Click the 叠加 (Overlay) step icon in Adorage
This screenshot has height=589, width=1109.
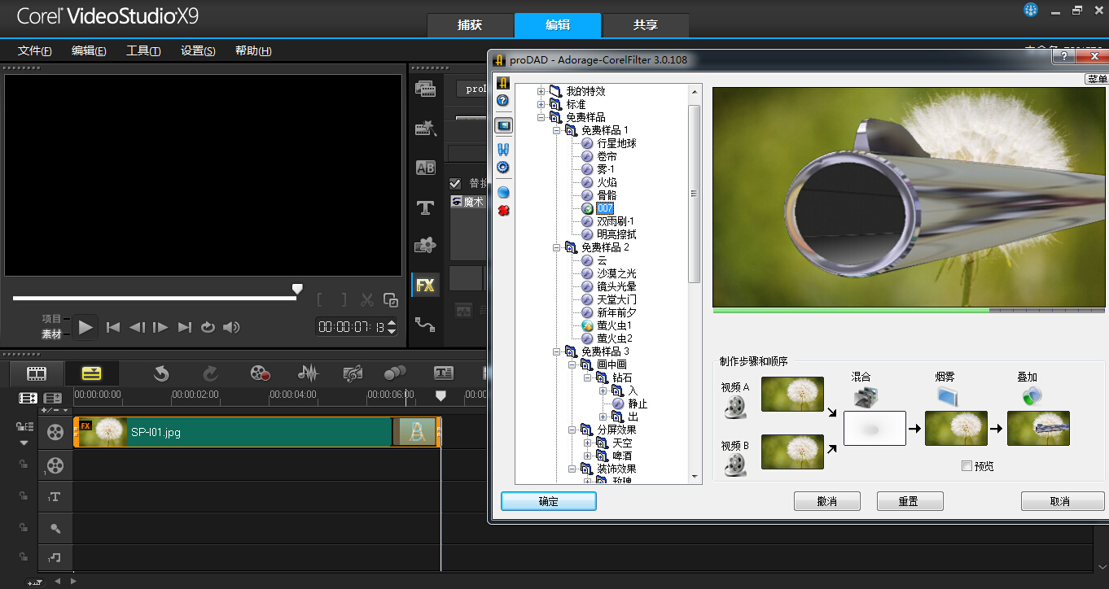point(1032,397)
